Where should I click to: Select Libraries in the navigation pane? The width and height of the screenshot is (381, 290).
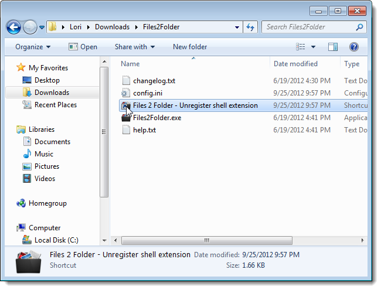[x=42, y=129]
